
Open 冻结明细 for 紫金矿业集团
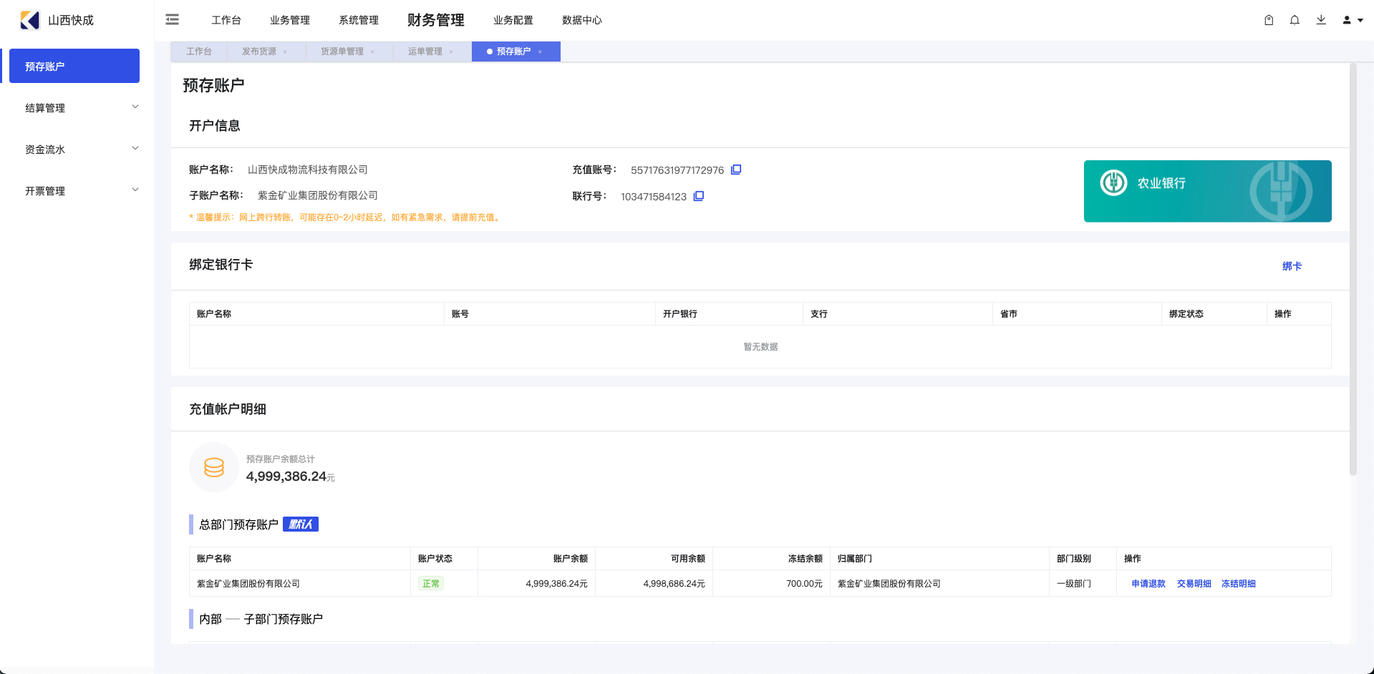pyautogui.click(x=1239, y=584)
